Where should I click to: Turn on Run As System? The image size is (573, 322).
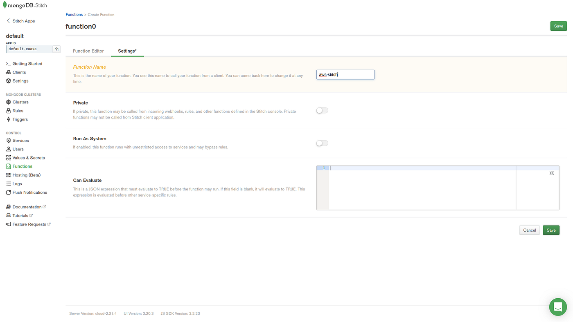[322, 142]
